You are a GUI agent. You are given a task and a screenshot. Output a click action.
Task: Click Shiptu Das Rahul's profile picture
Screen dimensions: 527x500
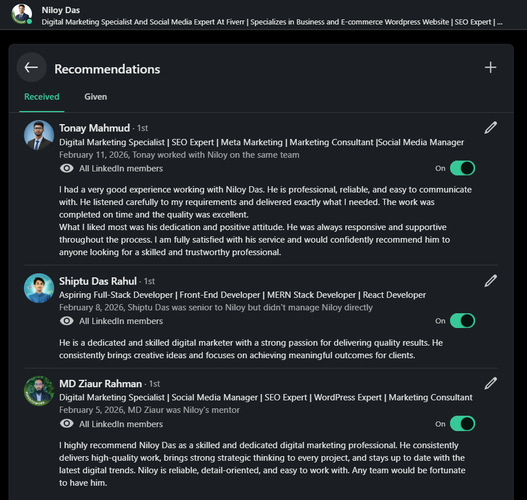39,288
